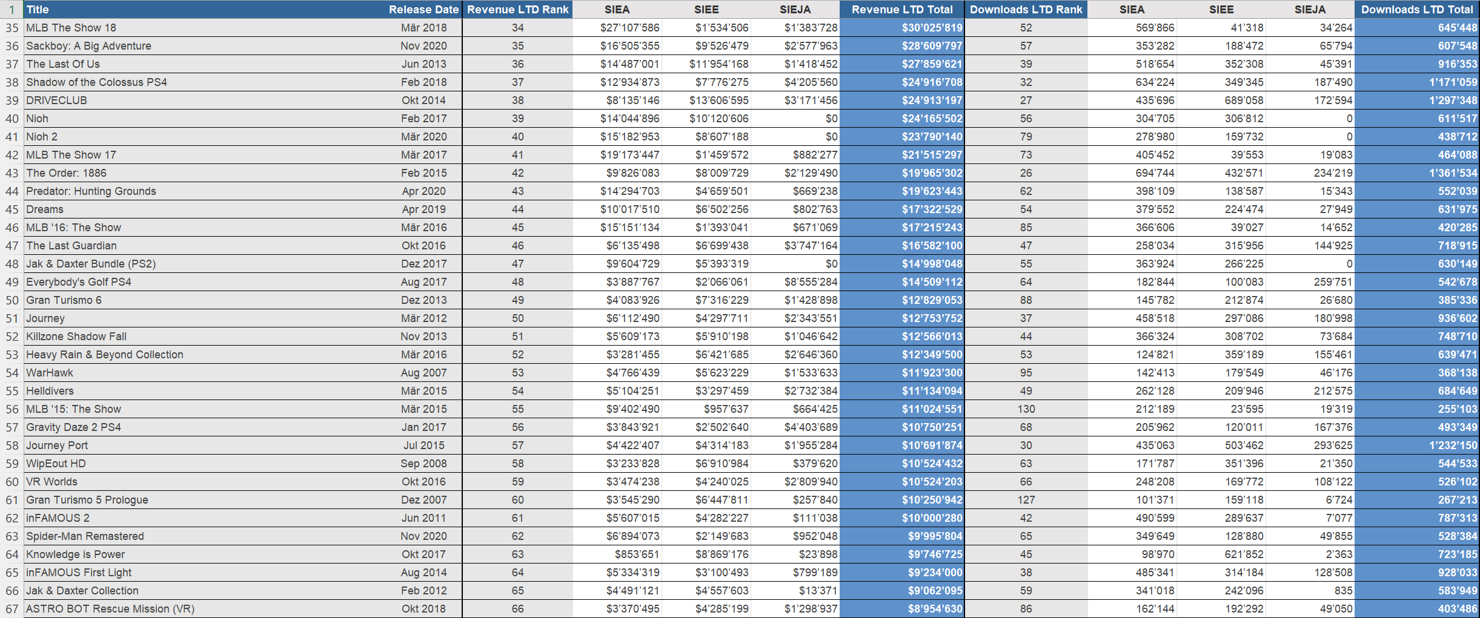Click downloads rank 130

point(1026,409)
